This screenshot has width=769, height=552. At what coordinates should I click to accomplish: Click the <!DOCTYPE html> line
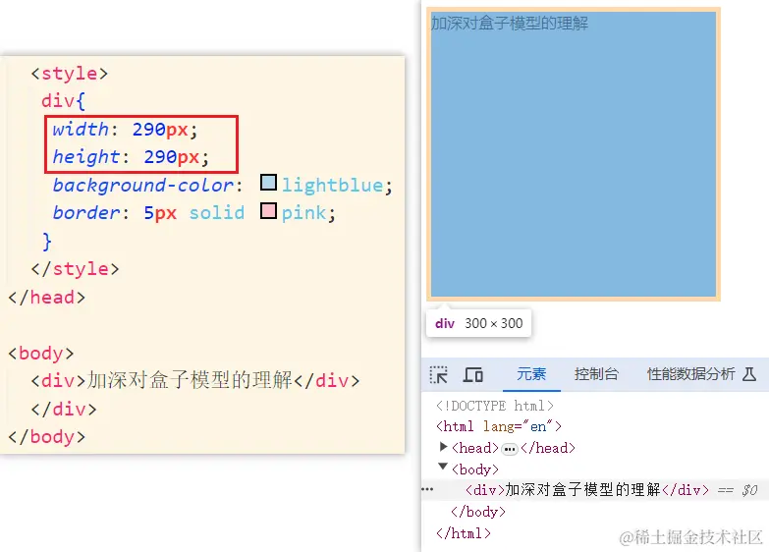[495, 406]
